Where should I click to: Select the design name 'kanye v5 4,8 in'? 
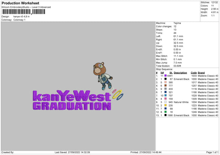[x=22, y=16]
